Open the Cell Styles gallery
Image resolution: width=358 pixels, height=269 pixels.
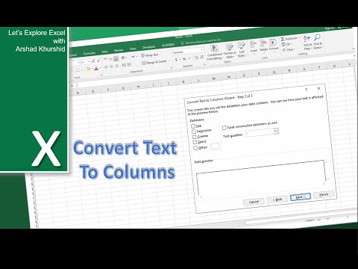(241, 50)
